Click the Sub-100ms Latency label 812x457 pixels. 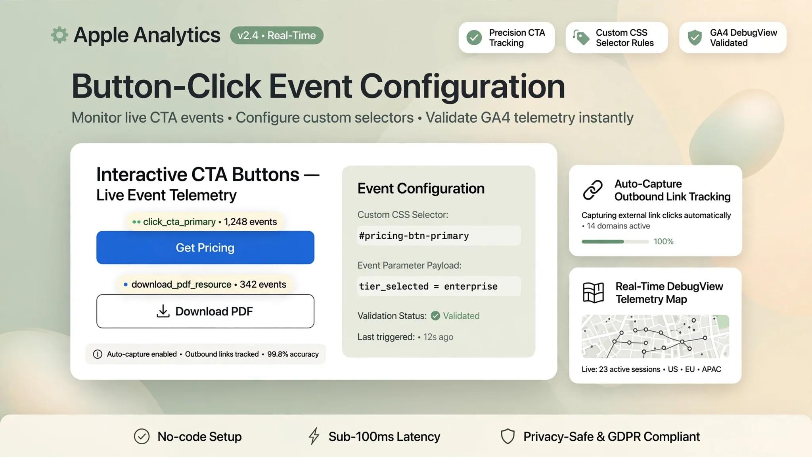click(x=384, y=436)
